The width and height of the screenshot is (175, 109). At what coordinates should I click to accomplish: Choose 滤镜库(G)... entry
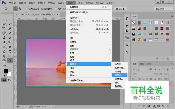coord(89,18)
